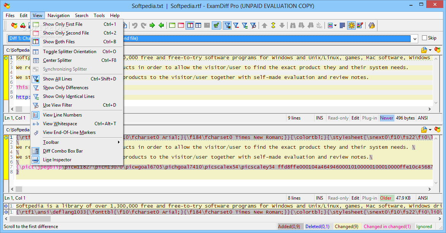Click open-file icon in second pane header
The height and width of the screenshot is (233, 446).
click(x=424, y=129)
